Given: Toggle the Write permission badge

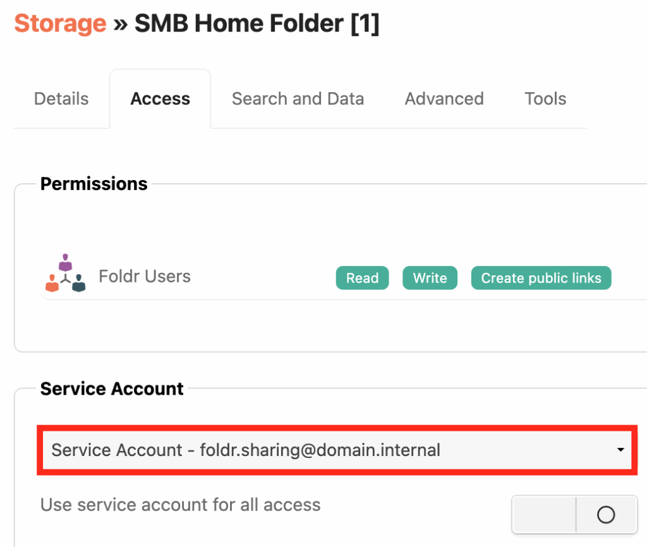Looking at the screenshot, I should [x=430, y=278].
